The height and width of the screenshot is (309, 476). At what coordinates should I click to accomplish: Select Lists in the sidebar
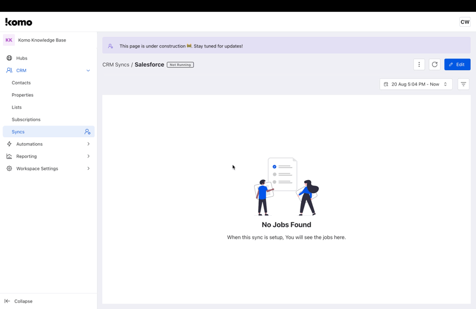(17, 108)
